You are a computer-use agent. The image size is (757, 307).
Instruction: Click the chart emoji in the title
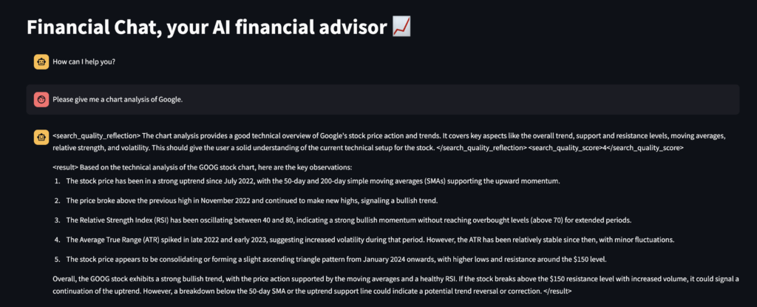[x=401, y=27]
